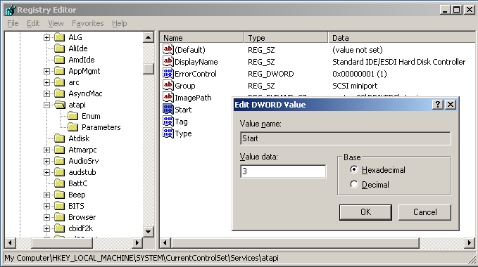Click the BITS folder icon
This screenshot has width=478, height=267.
59,206
